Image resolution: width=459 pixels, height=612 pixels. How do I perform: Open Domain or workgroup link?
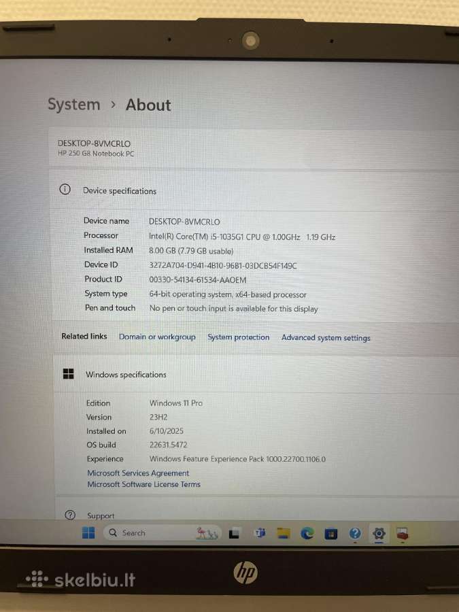[157, 337]
